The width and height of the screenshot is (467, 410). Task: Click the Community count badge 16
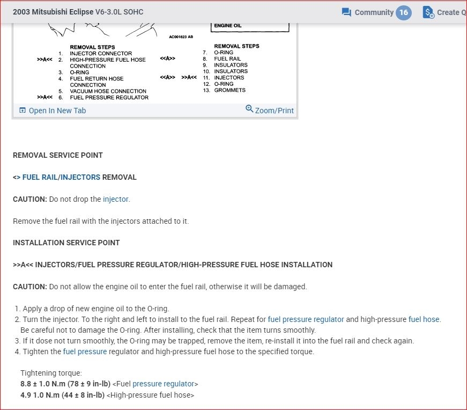click(x=404, y=12)
